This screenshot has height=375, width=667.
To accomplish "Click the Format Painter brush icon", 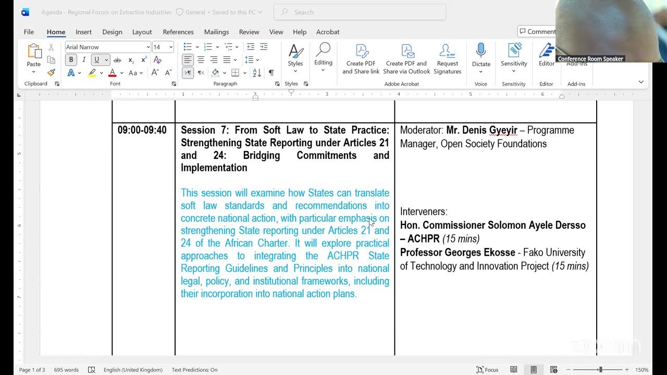I will click(x=51, y=72).
